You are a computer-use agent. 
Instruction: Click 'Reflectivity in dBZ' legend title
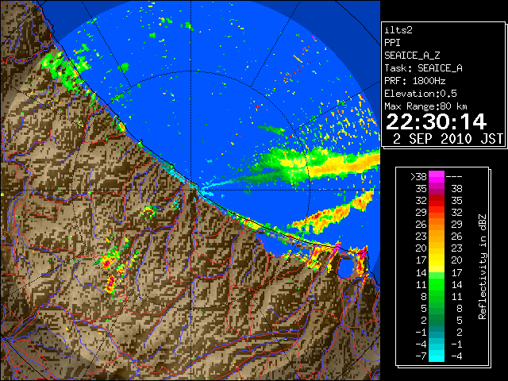483,267
